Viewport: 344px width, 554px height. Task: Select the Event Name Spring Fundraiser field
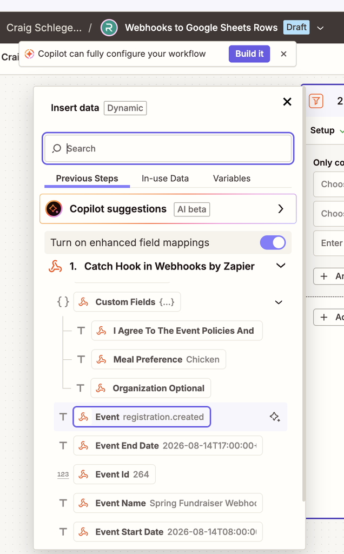(168, 503)
